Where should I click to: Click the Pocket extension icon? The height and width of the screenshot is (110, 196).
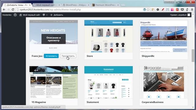[182, 9]
